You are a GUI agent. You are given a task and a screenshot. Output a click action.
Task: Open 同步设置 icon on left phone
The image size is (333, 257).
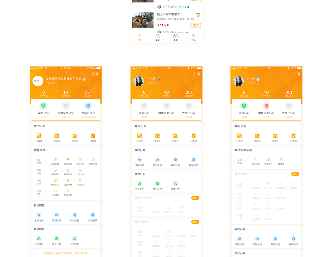pyautogui.click(x=80, y=170)
